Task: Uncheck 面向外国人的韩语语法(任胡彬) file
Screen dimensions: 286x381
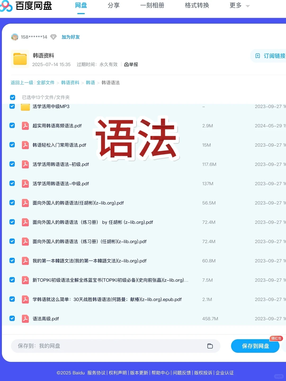Action: (x=12, y=203)
